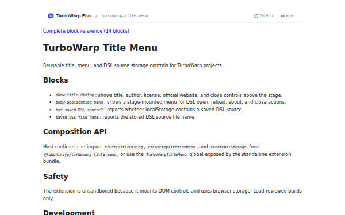Screen dimensions: 345x215
Task: Click the 'extension is unsandboxed' safety paragraph
Action: coord(172,194)
